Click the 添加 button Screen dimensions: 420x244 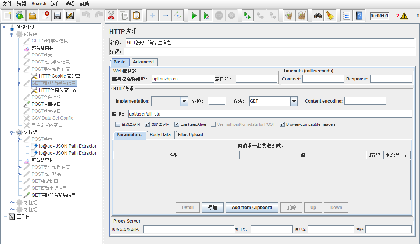[212, 207]
